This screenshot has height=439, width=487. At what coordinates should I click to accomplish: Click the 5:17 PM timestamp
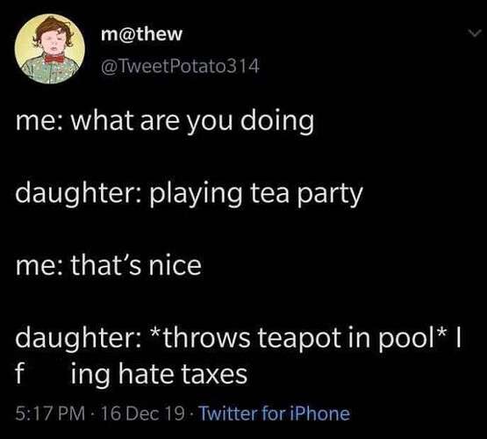pos(50,414)
